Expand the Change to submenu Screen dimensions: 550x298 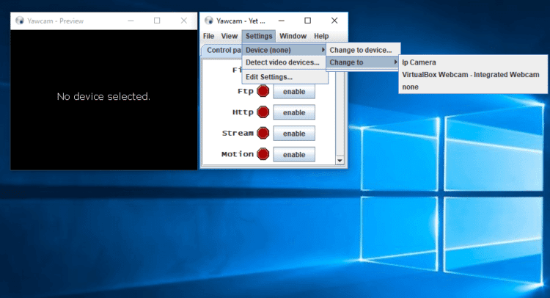[363, 62]
